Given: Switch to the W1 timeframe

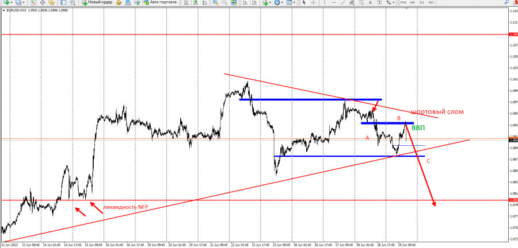Looking at the screenshot, I should click(431, 2).
